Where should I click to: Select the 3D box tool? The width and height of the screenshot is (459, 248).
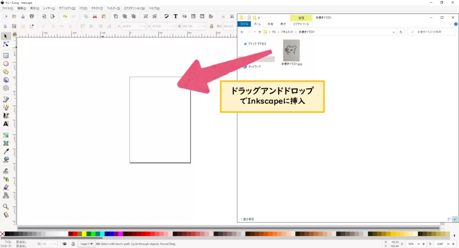coord(5,80)
